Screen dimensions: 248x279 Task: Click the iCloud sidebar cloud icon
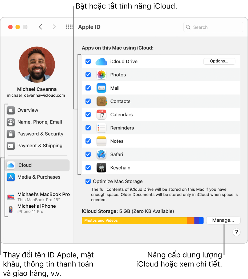11,165
